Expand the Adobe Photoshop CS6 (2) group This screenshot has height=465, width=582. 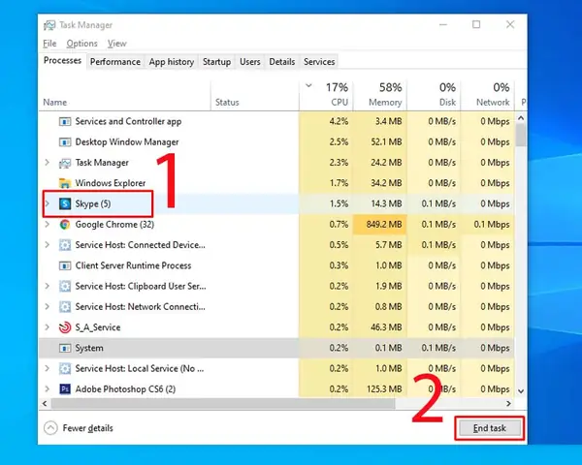pos(48,389)
